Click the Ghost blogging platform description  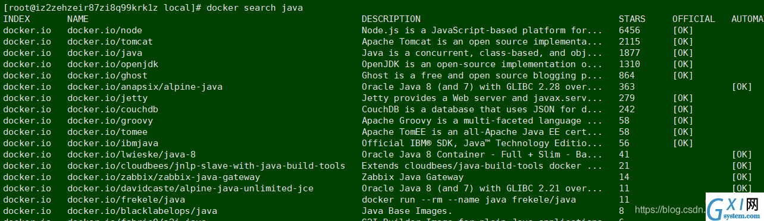482,75
